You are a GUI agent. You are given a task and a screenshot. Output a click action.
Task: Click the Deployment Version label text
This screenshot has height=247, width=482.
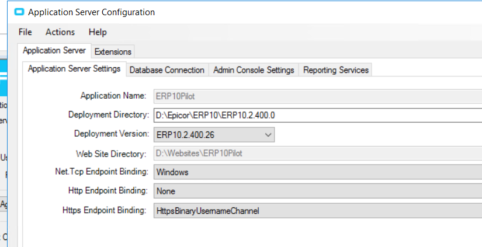pos(111,134)
